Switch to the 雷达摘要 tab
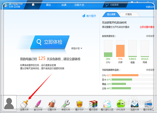 (111, 14)
